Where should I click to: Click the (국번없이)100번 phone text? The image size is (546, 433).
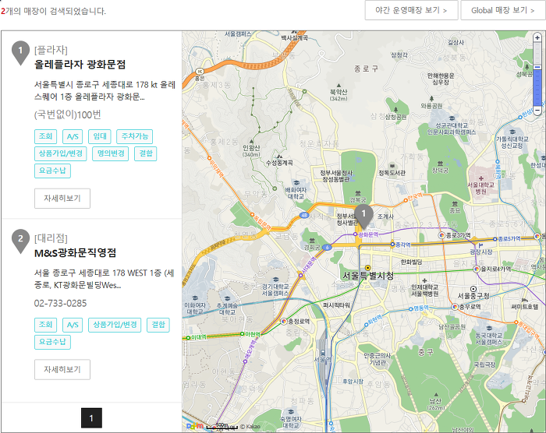(68, 114)
